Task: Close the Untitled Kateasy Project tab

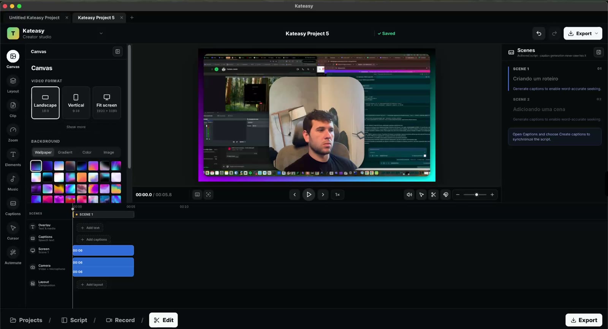Action: tap(67, 17)
